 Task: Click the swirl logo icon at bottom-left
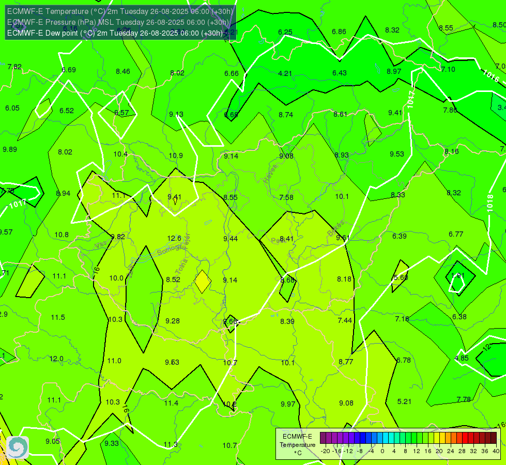point(18,447)
